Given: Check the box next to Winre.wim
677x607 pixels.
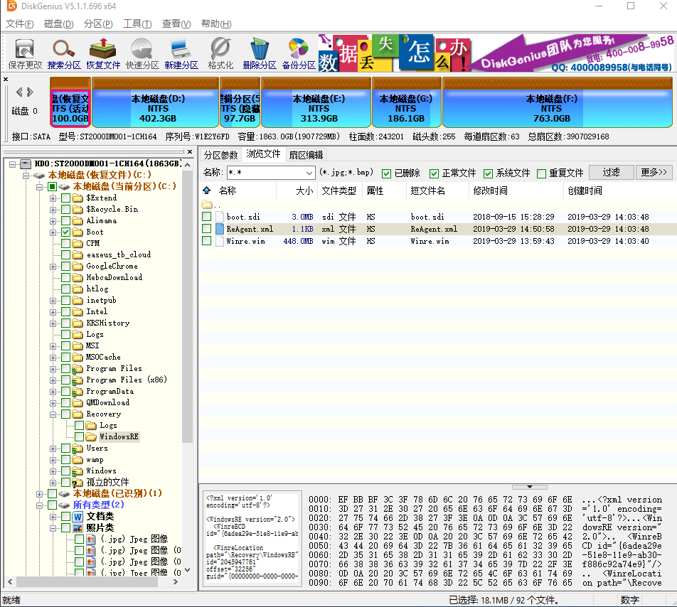Looking at the screenshot, I should 206,241.
